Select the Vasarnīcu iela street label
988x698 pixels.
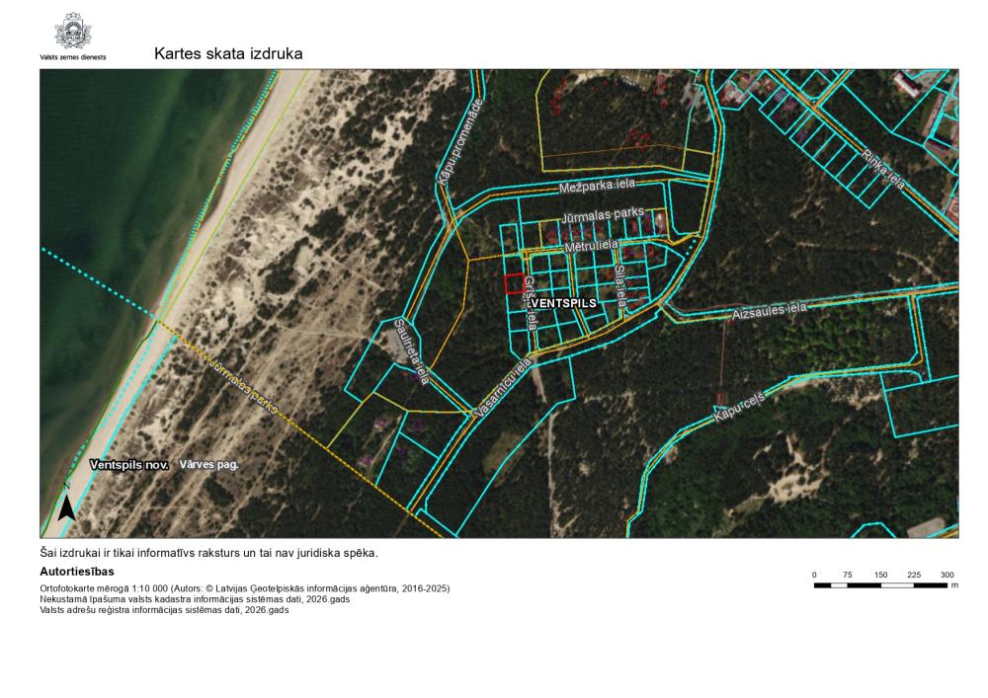tap(503, 391)
